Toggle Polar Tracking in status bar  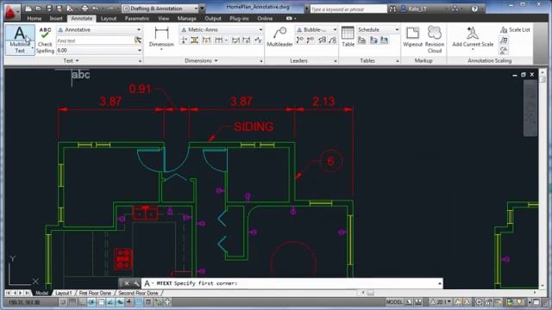click(x=91, y=302)
